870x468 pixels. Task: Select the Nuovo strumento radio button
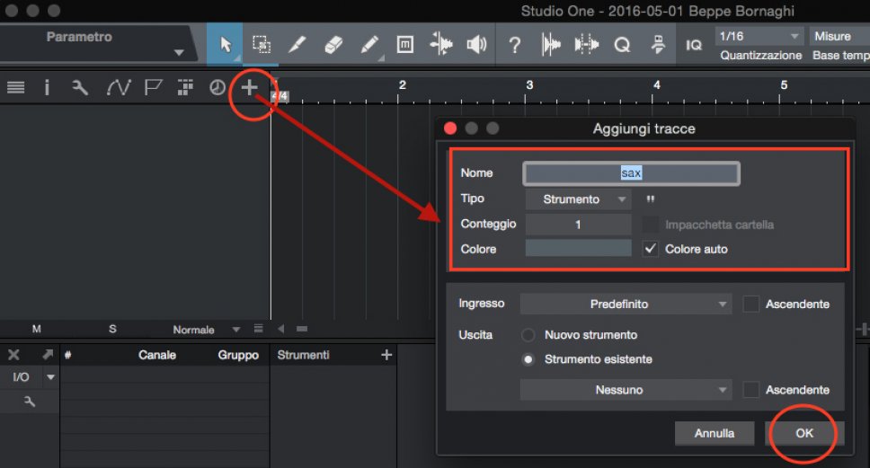[528, 335]
